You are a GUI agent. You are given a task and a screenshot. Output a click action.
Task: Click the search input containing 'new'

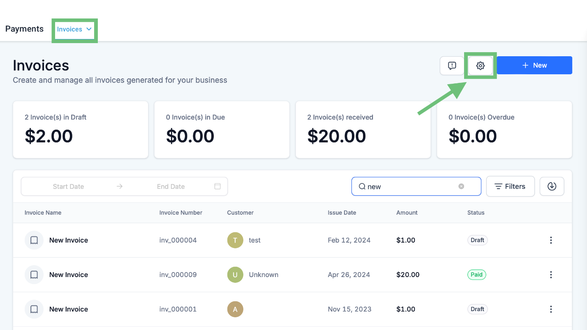416,186
